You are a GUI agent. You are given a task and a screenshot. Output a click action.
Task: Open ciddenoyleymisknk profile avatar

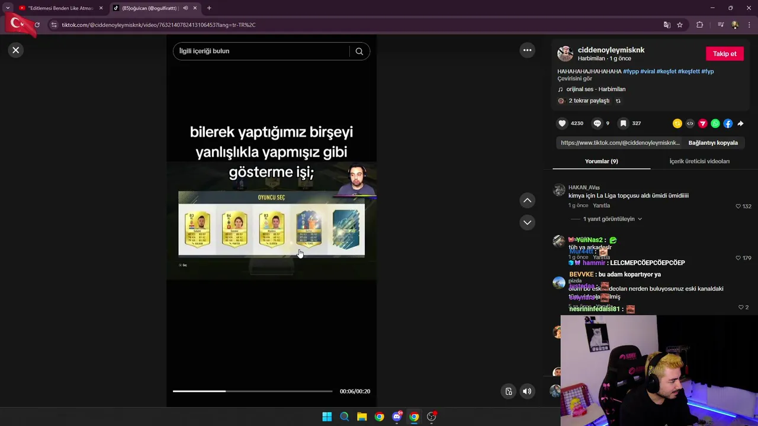click(x=565, y=53)
